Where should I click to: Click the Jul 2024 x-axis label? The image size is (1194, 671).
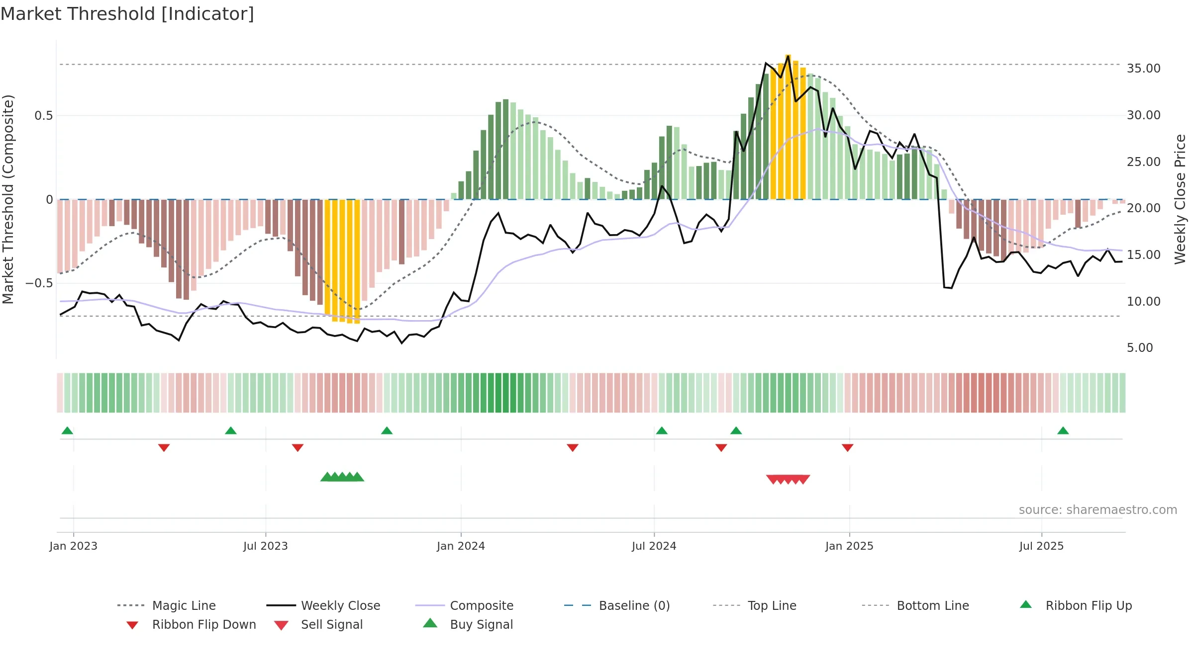654,546
